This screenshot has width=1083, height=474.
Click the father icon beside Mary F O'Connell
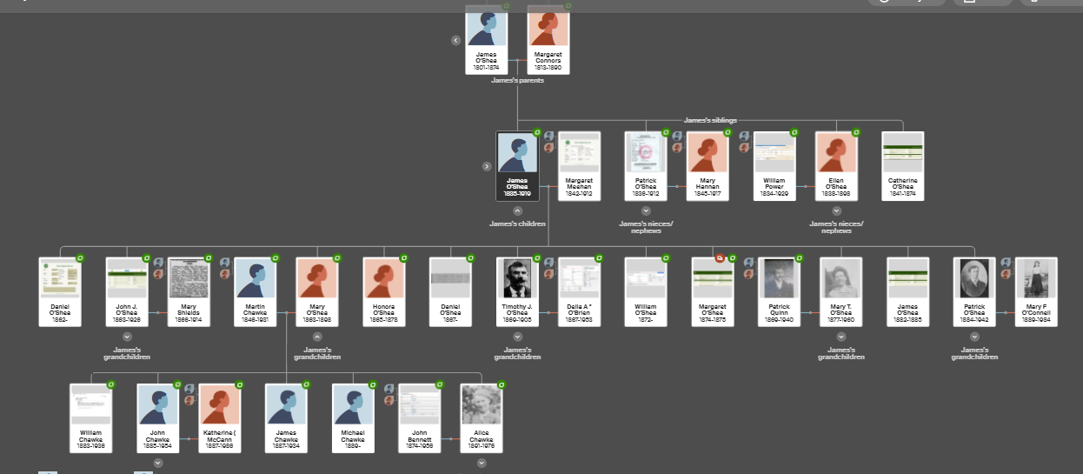tap(1007, 263)
